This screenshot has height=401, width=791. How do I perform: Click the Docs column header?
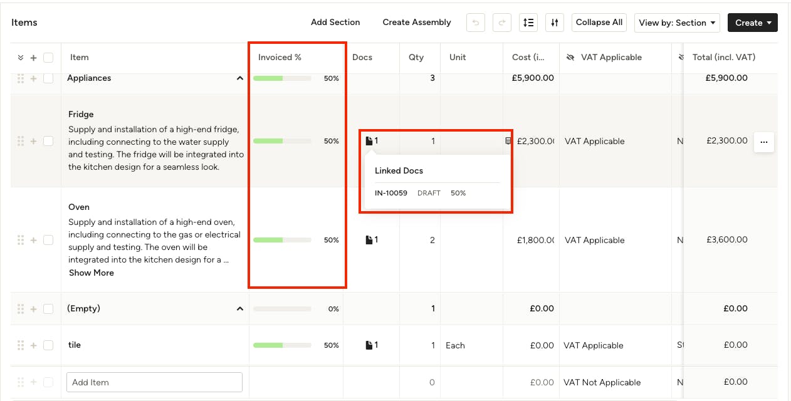pyautogui.click(x=362, y=57)
